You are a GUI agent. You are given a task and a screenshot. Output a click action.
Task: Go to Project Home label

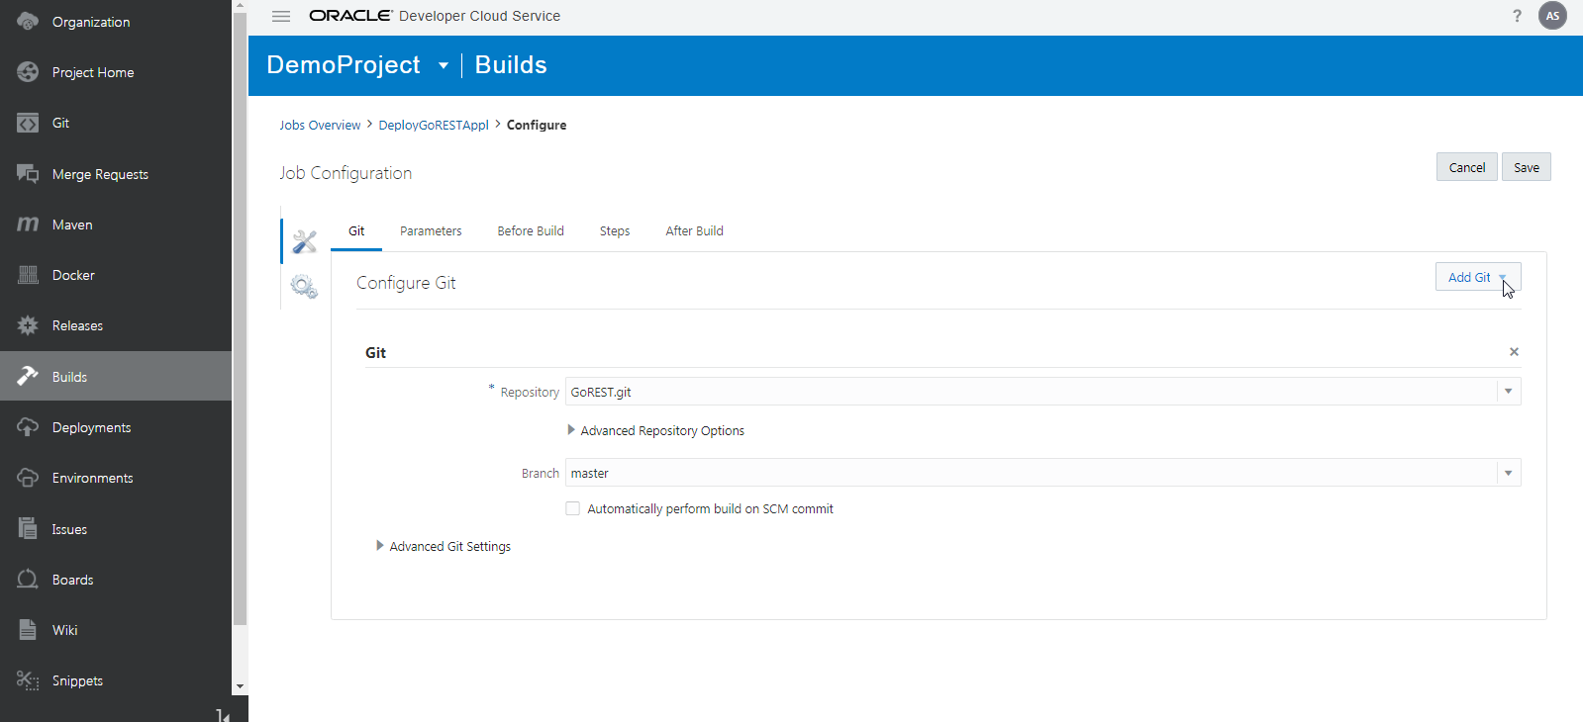pos(93,72)
